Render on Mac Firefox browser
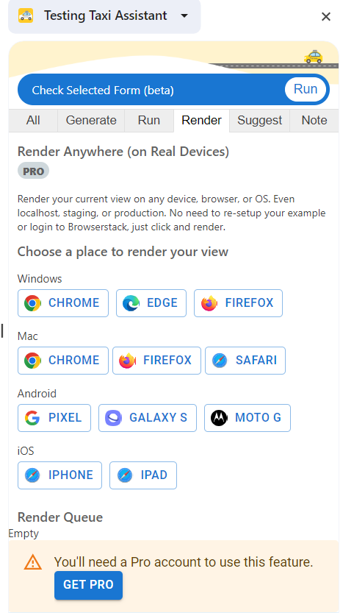This screenshot has width=354, height=613. 156,361
